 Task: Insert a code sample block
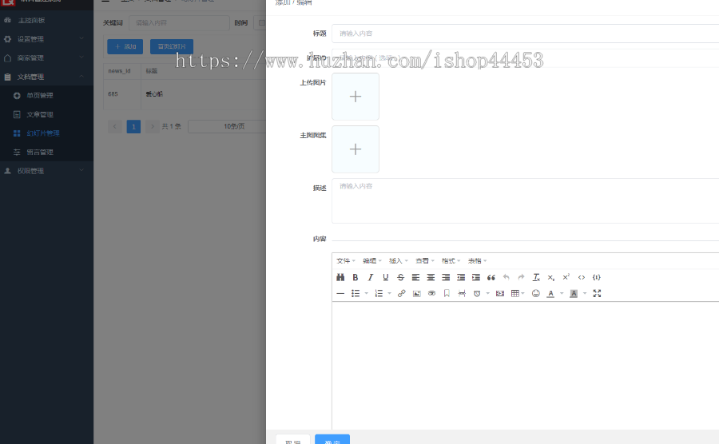coord(597,277)
